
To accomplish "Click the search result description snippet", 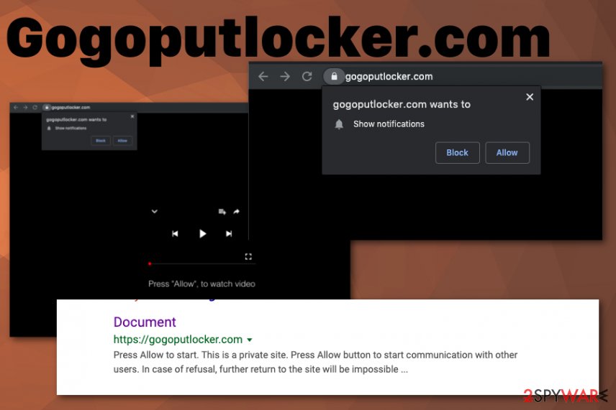I will point(315,362).
